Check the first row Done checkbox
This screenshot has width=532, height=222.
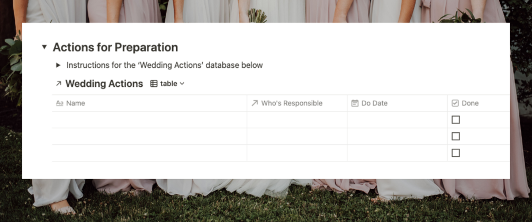tap(456, 120)
